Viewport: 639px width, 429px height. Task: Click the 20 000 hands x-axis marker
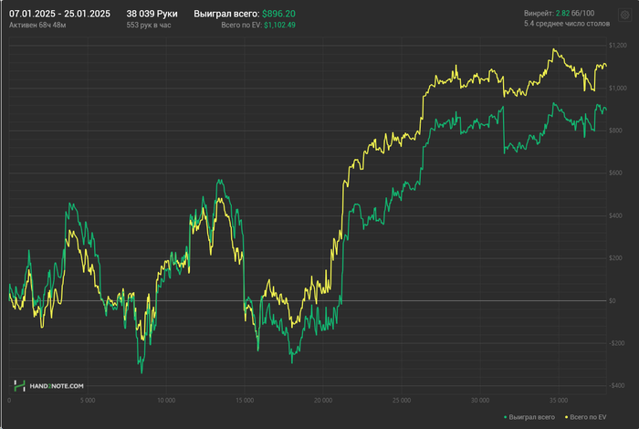tap(322, 400)
